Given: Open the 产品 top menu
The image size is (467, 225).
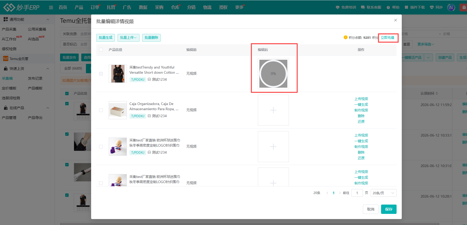Looking at the screenshot, I should point(79,7).
